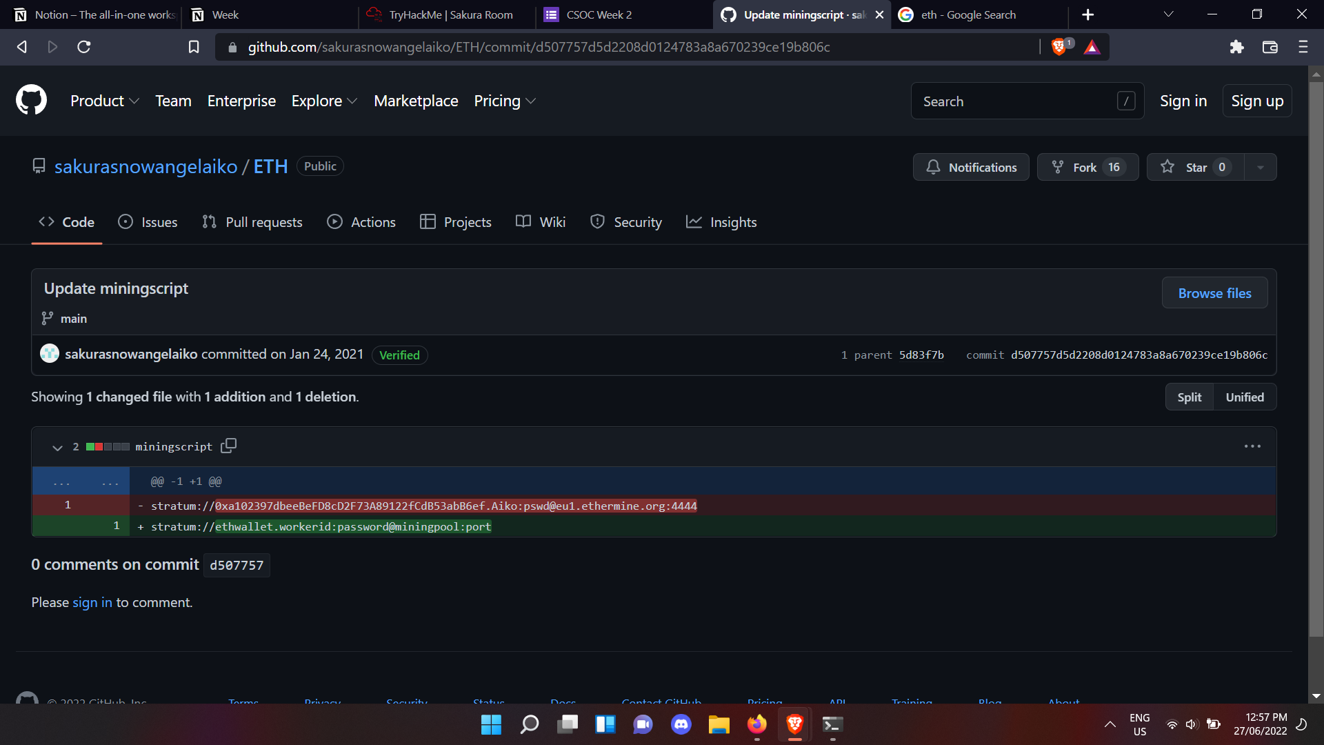Click the GitHub Octocat logo
Viewport: 1324px width, 745px height.
32,101
